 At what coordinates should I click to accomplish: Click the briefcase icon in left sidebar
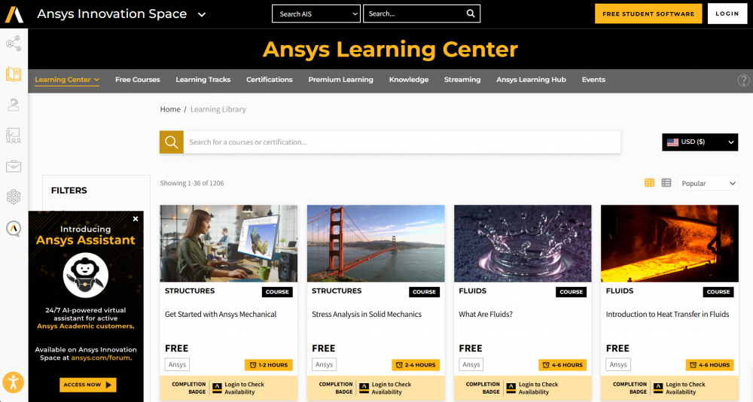tap(14, 166)
